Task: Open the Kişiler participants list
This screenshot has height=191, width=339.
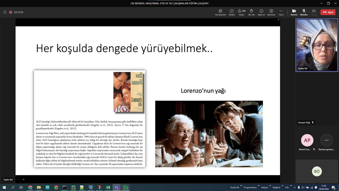Action: tap(241, 12)
